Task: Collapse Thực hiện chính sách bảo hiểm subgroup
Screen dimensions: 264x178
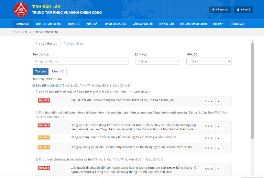Action: (37, 159)
